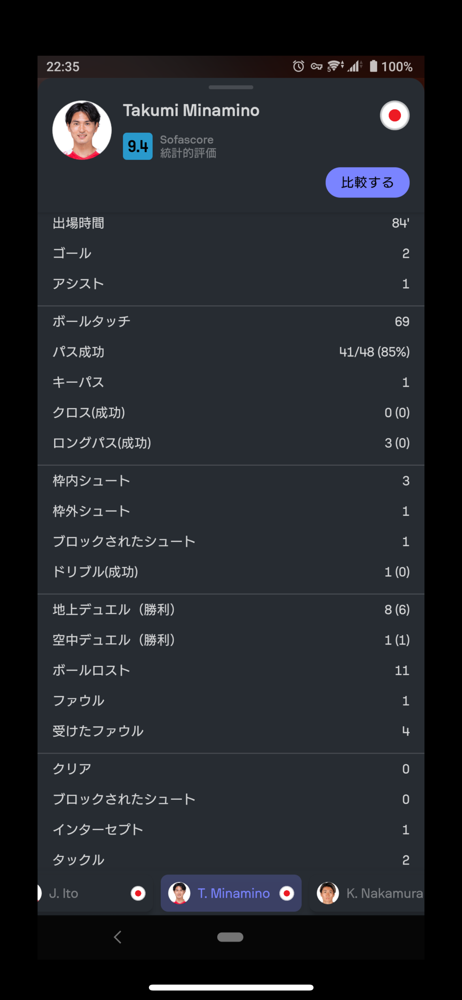Tap the Android home pill button

[x=230, y=937]
